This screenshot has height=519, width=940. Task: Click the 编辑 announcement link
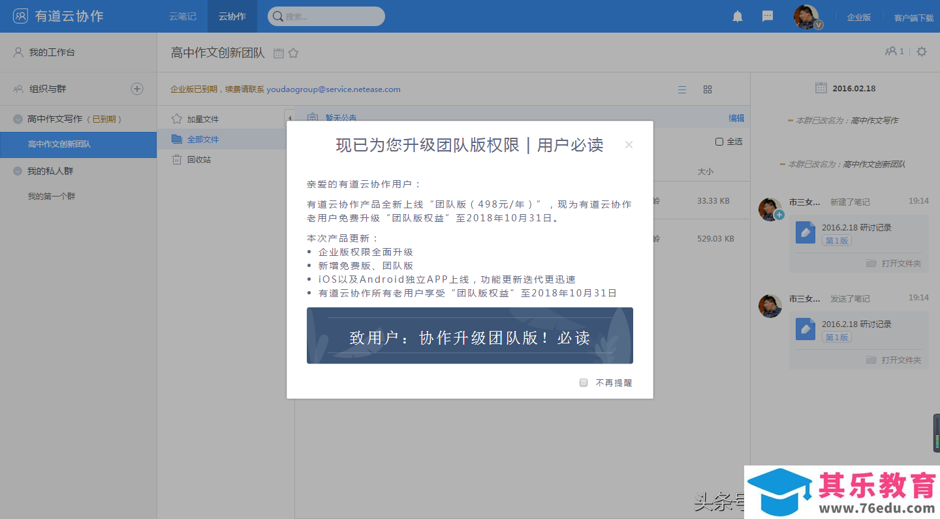tap(736, 118)
